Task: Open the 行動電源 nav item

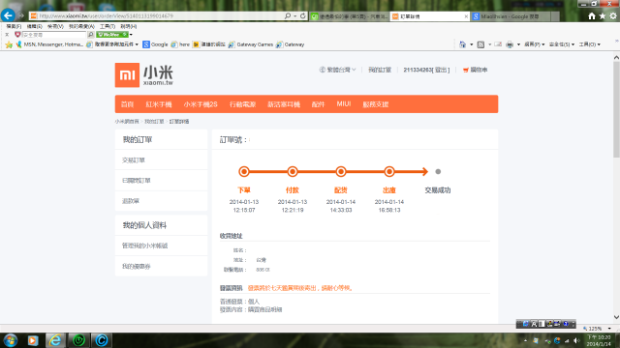Action: point(242,104)
